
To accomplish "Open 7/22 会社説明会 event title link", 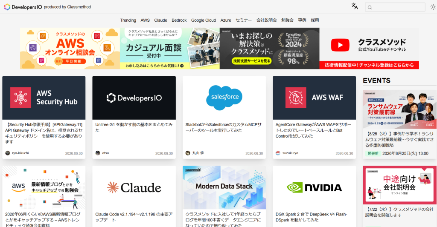I will tap(399, 212).
